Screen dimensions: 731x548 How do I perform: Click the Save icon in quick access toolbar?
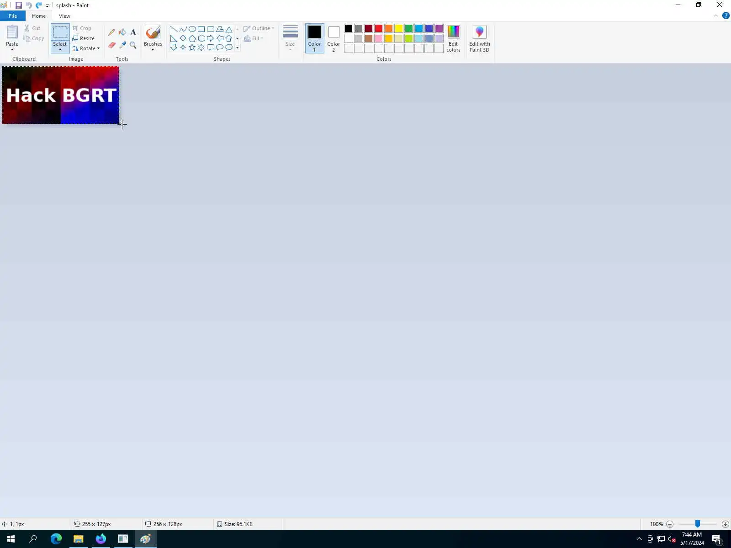point(19,5)
